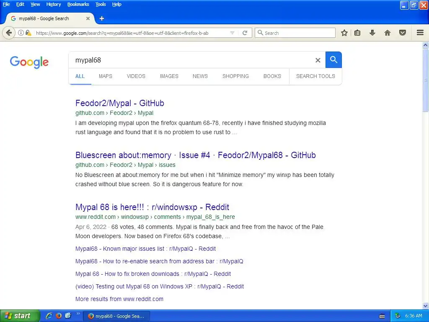Select the ALL results tab
The image size is (429, 322).
80,76
